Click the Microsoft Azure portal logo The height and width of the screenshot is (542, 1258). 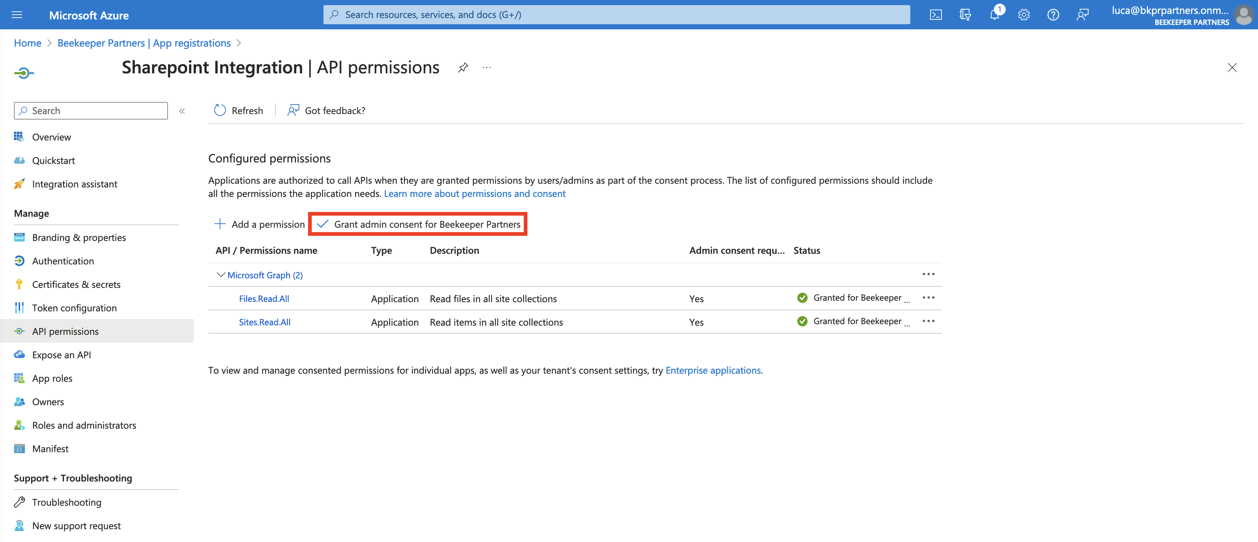(89, 15)
